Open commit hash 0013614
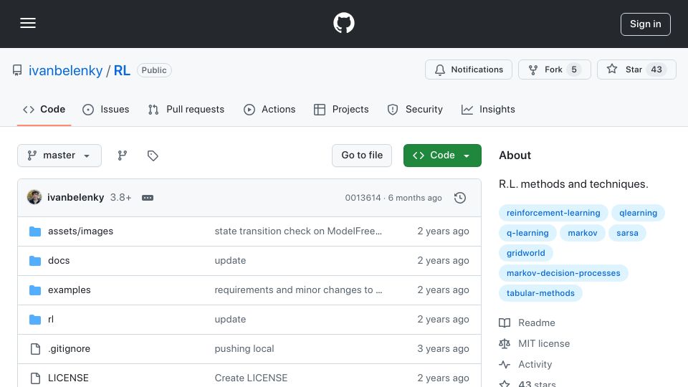The height and width of the screenshot is (387, 688). pyautogui.click(x=363, y=198)
